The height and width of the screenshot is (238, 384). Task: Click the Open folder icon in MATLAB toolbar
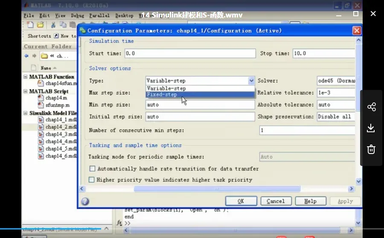click(x=41, y=25)
